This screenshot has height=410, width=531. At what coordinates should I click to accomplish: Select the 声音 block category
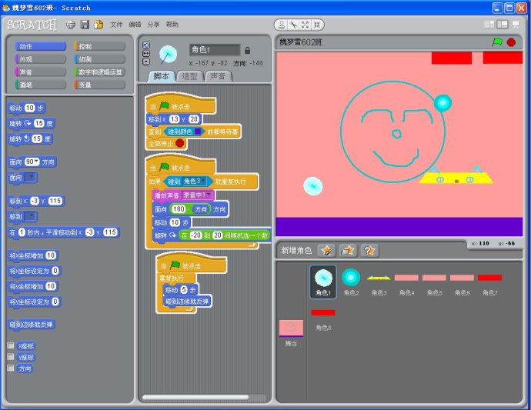pyautogui.click(x=40, y=72)
